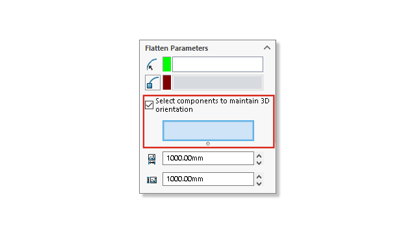Click the blue highlighted component selection box
416x234 pixels.
(208, 131)
